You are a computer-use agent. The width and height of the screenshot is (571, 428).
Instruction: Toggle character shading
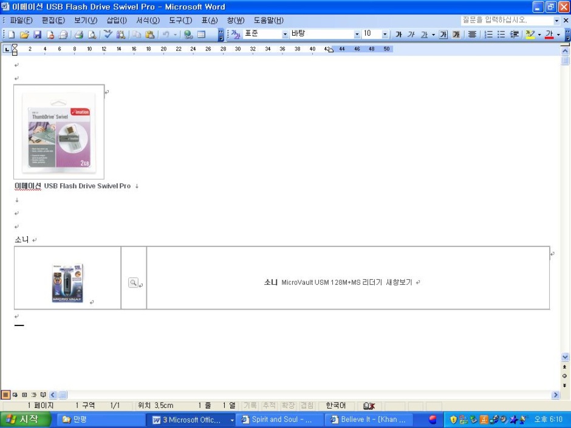(x=456, y=35)
